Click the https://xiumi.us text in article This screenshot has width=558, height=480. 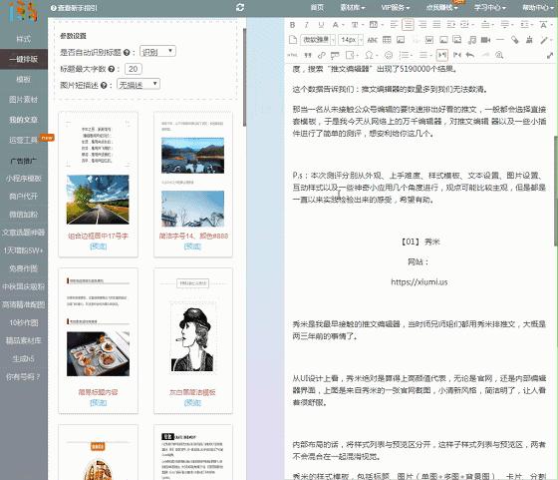[419, 282]
